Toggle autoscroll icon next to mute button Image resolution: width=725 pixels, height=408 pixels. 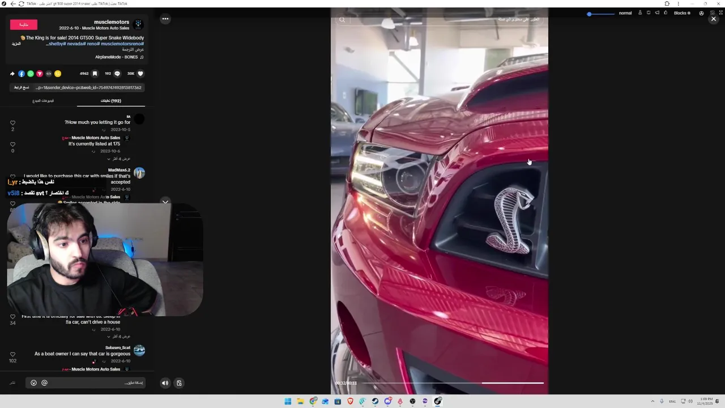tap(179, 383)
